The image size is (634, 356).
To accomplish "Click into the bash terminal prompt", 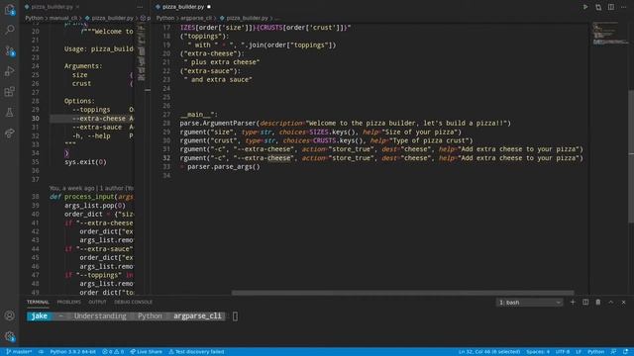I will tap(235, 316).
